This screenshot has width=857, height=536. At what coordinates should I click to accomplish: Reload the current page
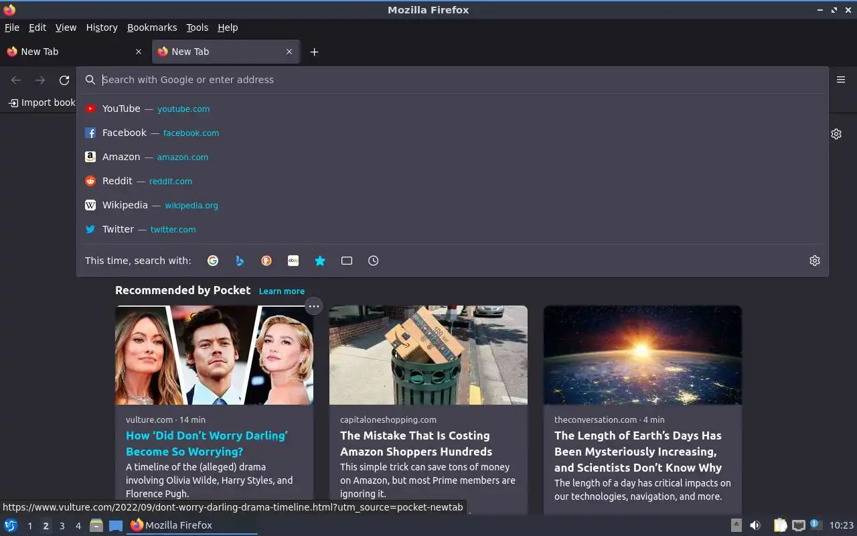[x=64, y=80]
